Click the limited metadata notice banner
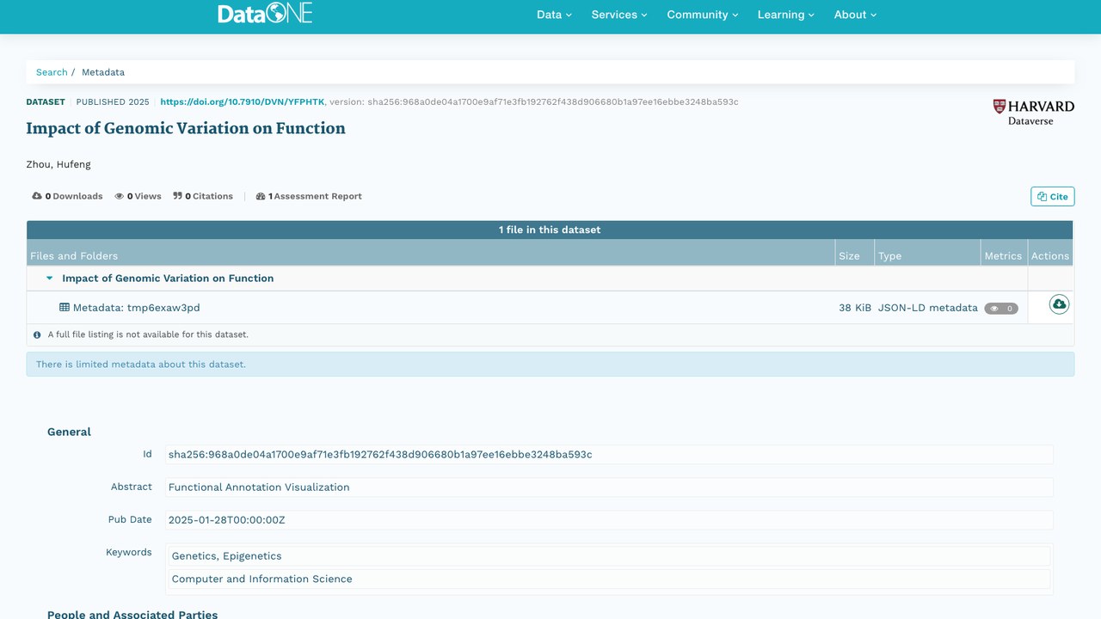The image size is (1101, 619). (x=550, y=364)
